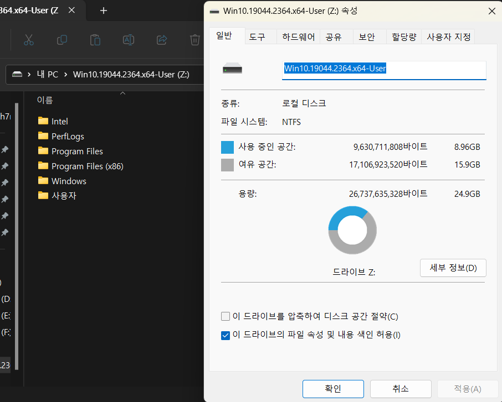
Task: Select the PerfLogs folder
Action: (61, 137)
